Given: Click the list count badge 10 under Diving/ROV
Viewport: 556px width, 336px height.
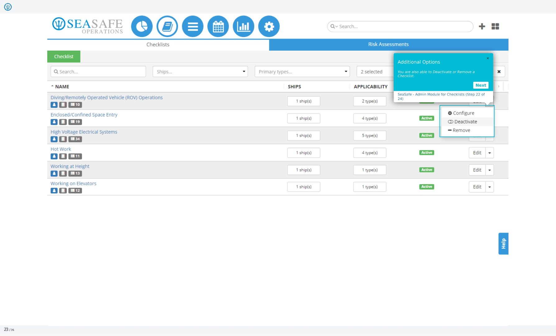Looking at the screenshot, I should 75,105.
